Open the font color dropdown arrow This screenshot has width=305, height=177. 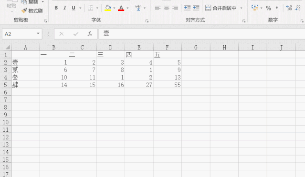127,8
